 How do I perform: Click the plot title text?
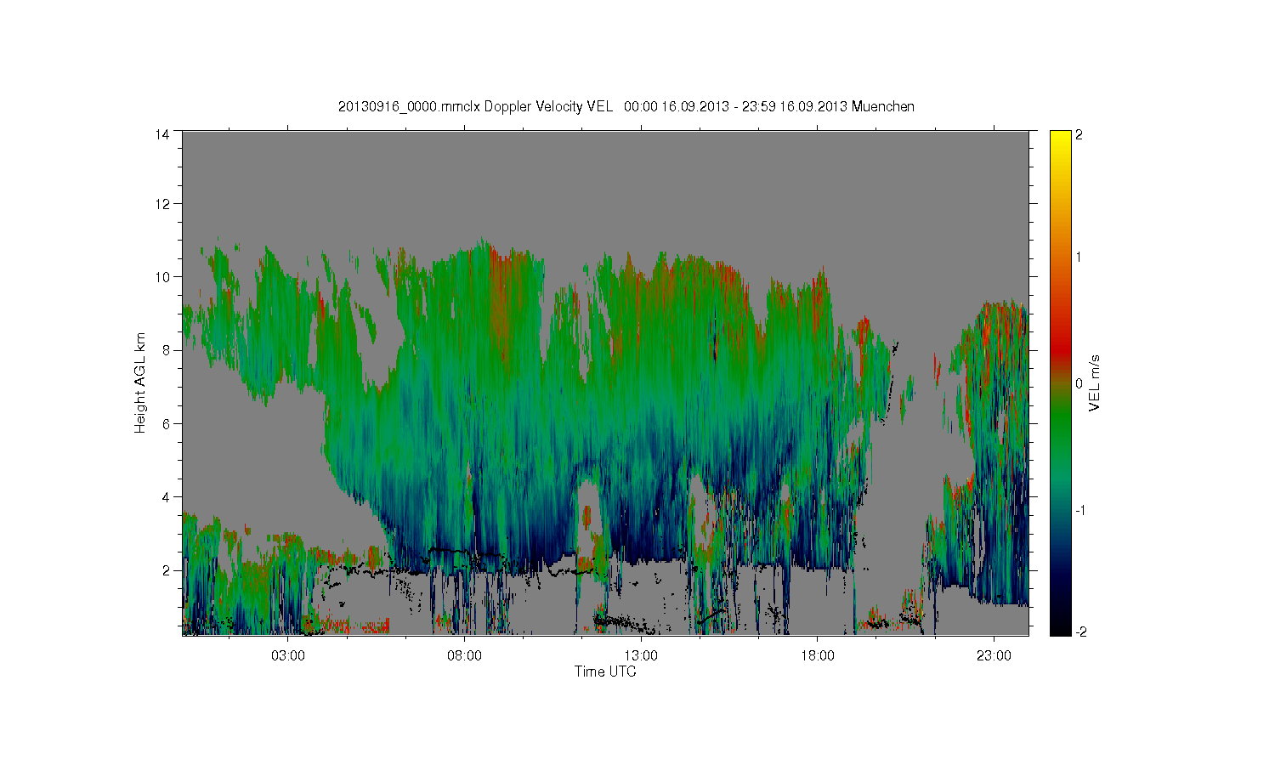[626, 106]
